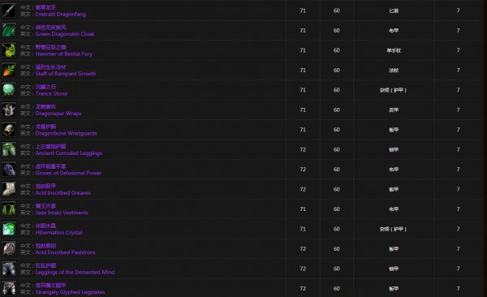The width and height of the screenshot is (487, 297).
Task: Click the Dragonspur Wraps item icon
Action: [9, 110]
